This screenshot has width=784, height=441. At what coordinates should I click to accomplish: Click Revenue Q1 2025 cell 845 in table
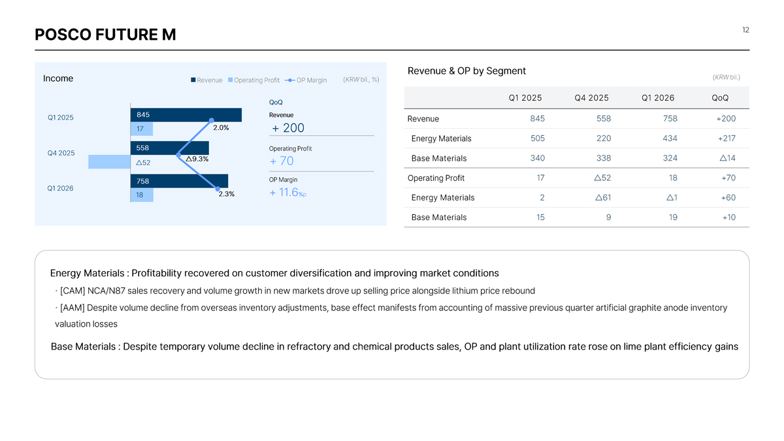(x=538, y=119)
